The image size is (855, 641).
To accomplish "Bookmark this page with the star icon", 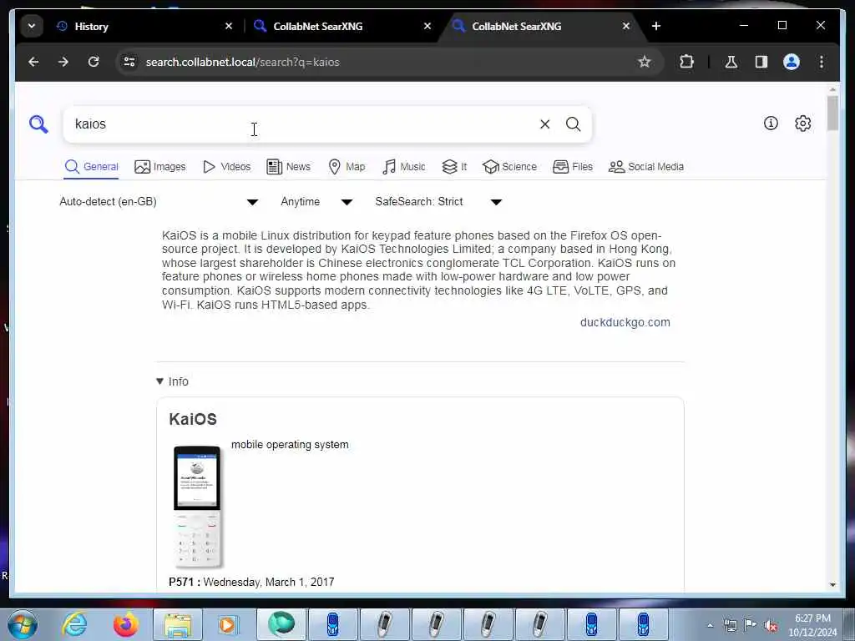I will [644, 62].
